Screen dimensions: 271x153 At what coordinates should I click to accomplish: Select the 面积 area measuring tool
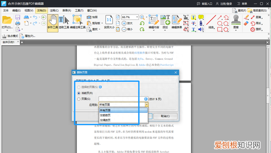coord(257,29)
